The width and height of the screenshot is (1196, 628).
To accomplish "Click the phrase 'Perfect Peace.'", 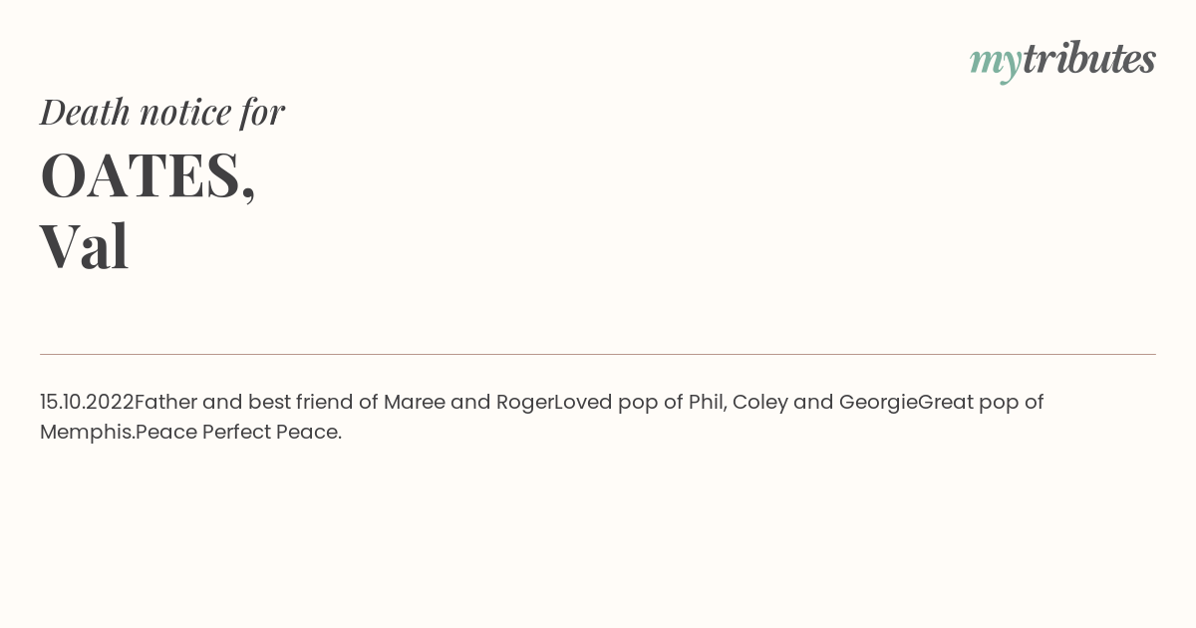I will coord(272,433).
